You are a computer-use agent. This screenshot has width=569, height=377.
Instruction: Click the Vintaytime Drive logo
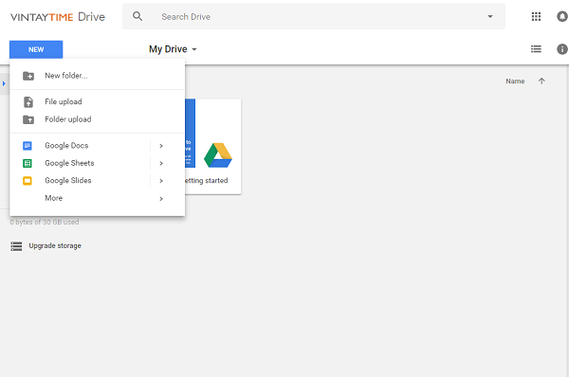(x=58, y=17)
